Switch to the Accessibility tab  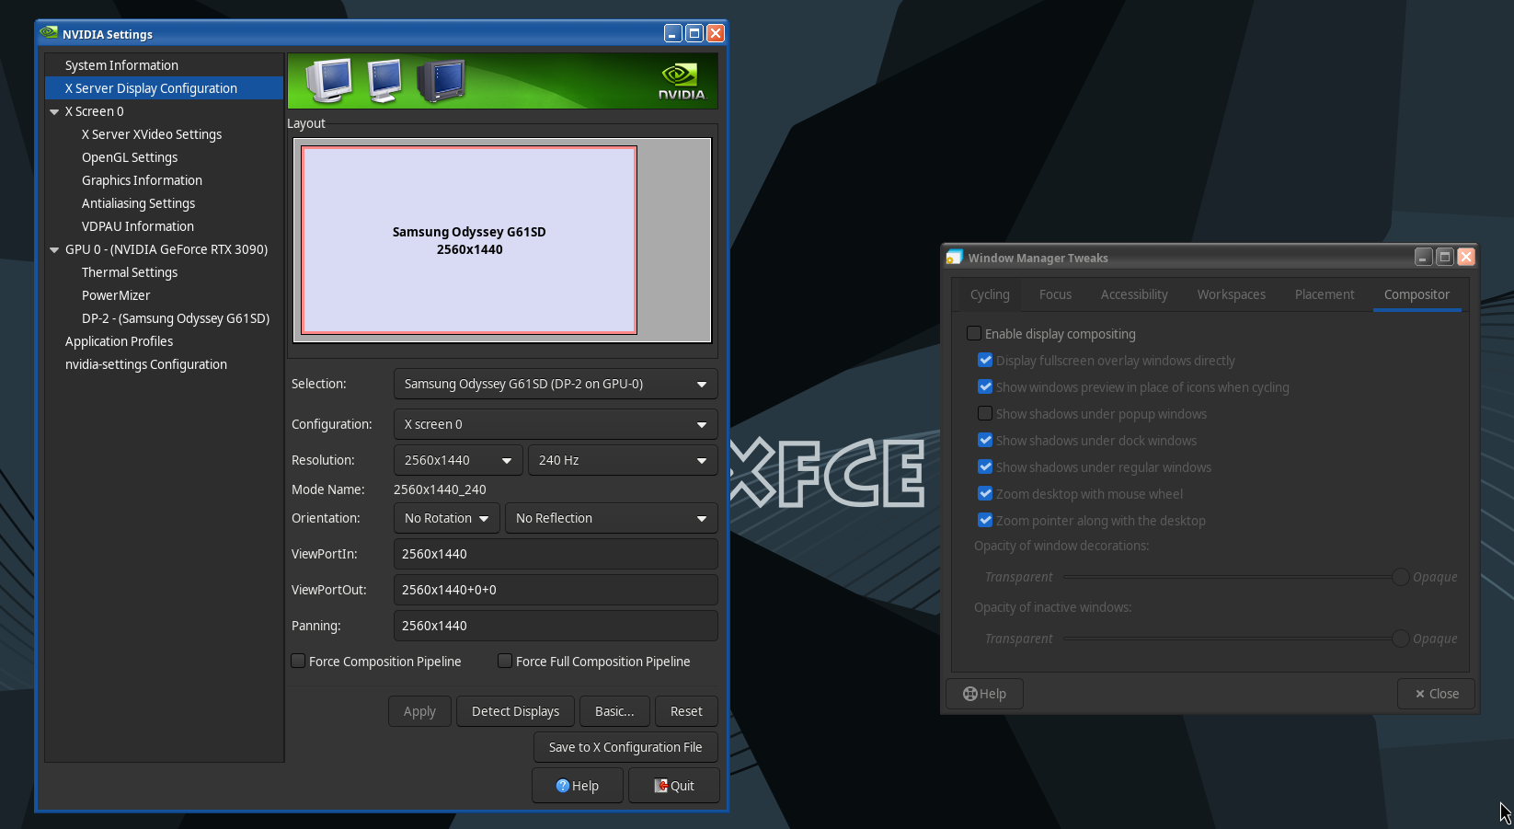tap(1134, 294)
